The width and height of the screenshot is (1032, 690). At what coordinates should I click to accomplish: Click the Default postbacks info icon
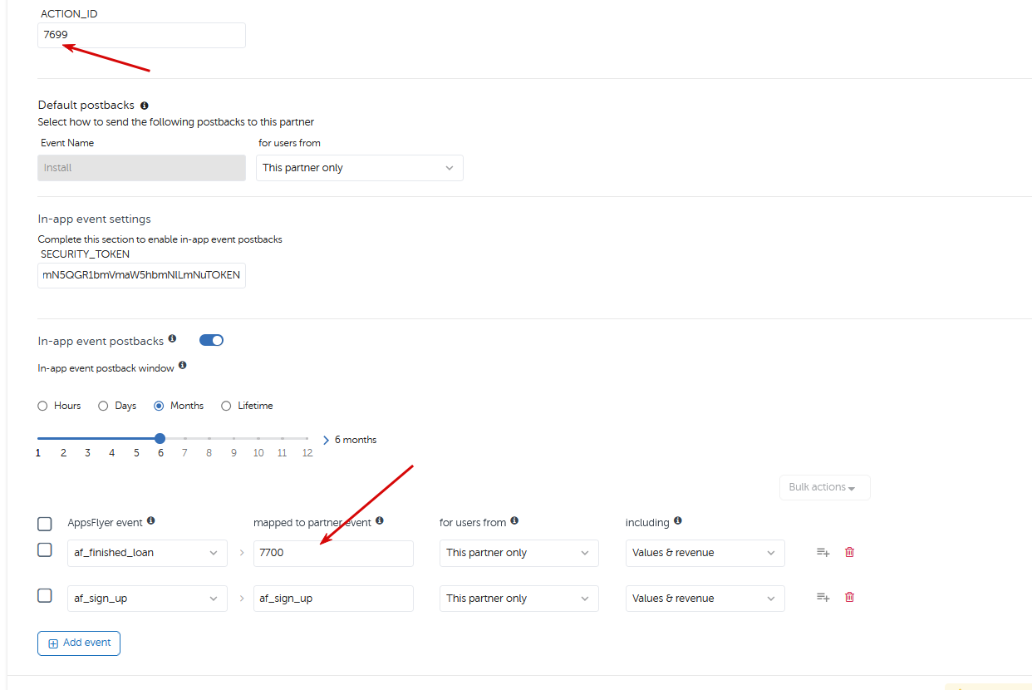145,106
